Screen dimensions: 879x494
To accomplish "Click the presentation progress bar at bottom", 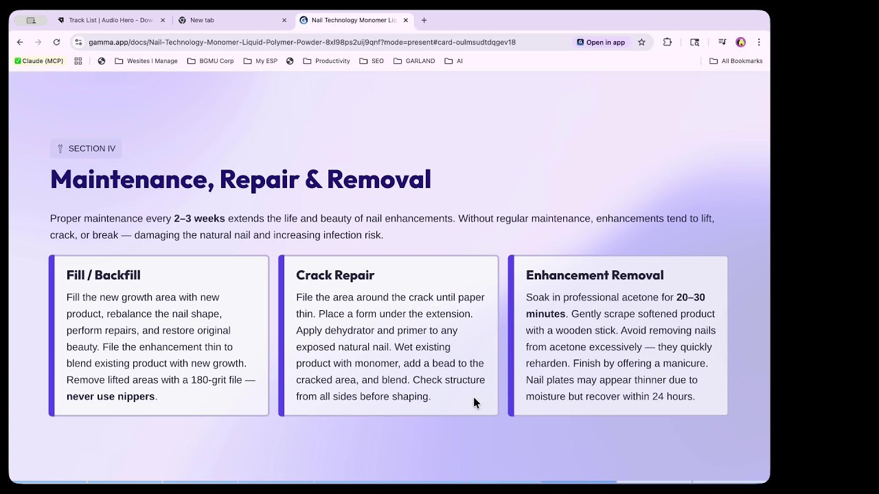I will 389,482.
